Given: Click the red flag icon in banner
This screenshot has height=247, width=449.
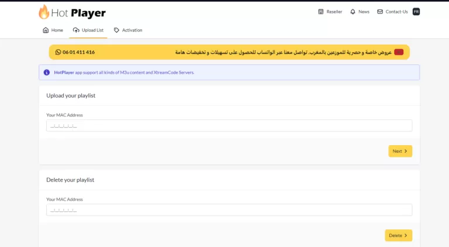Looking at the screenshot, I should click(x=399, y=52).
